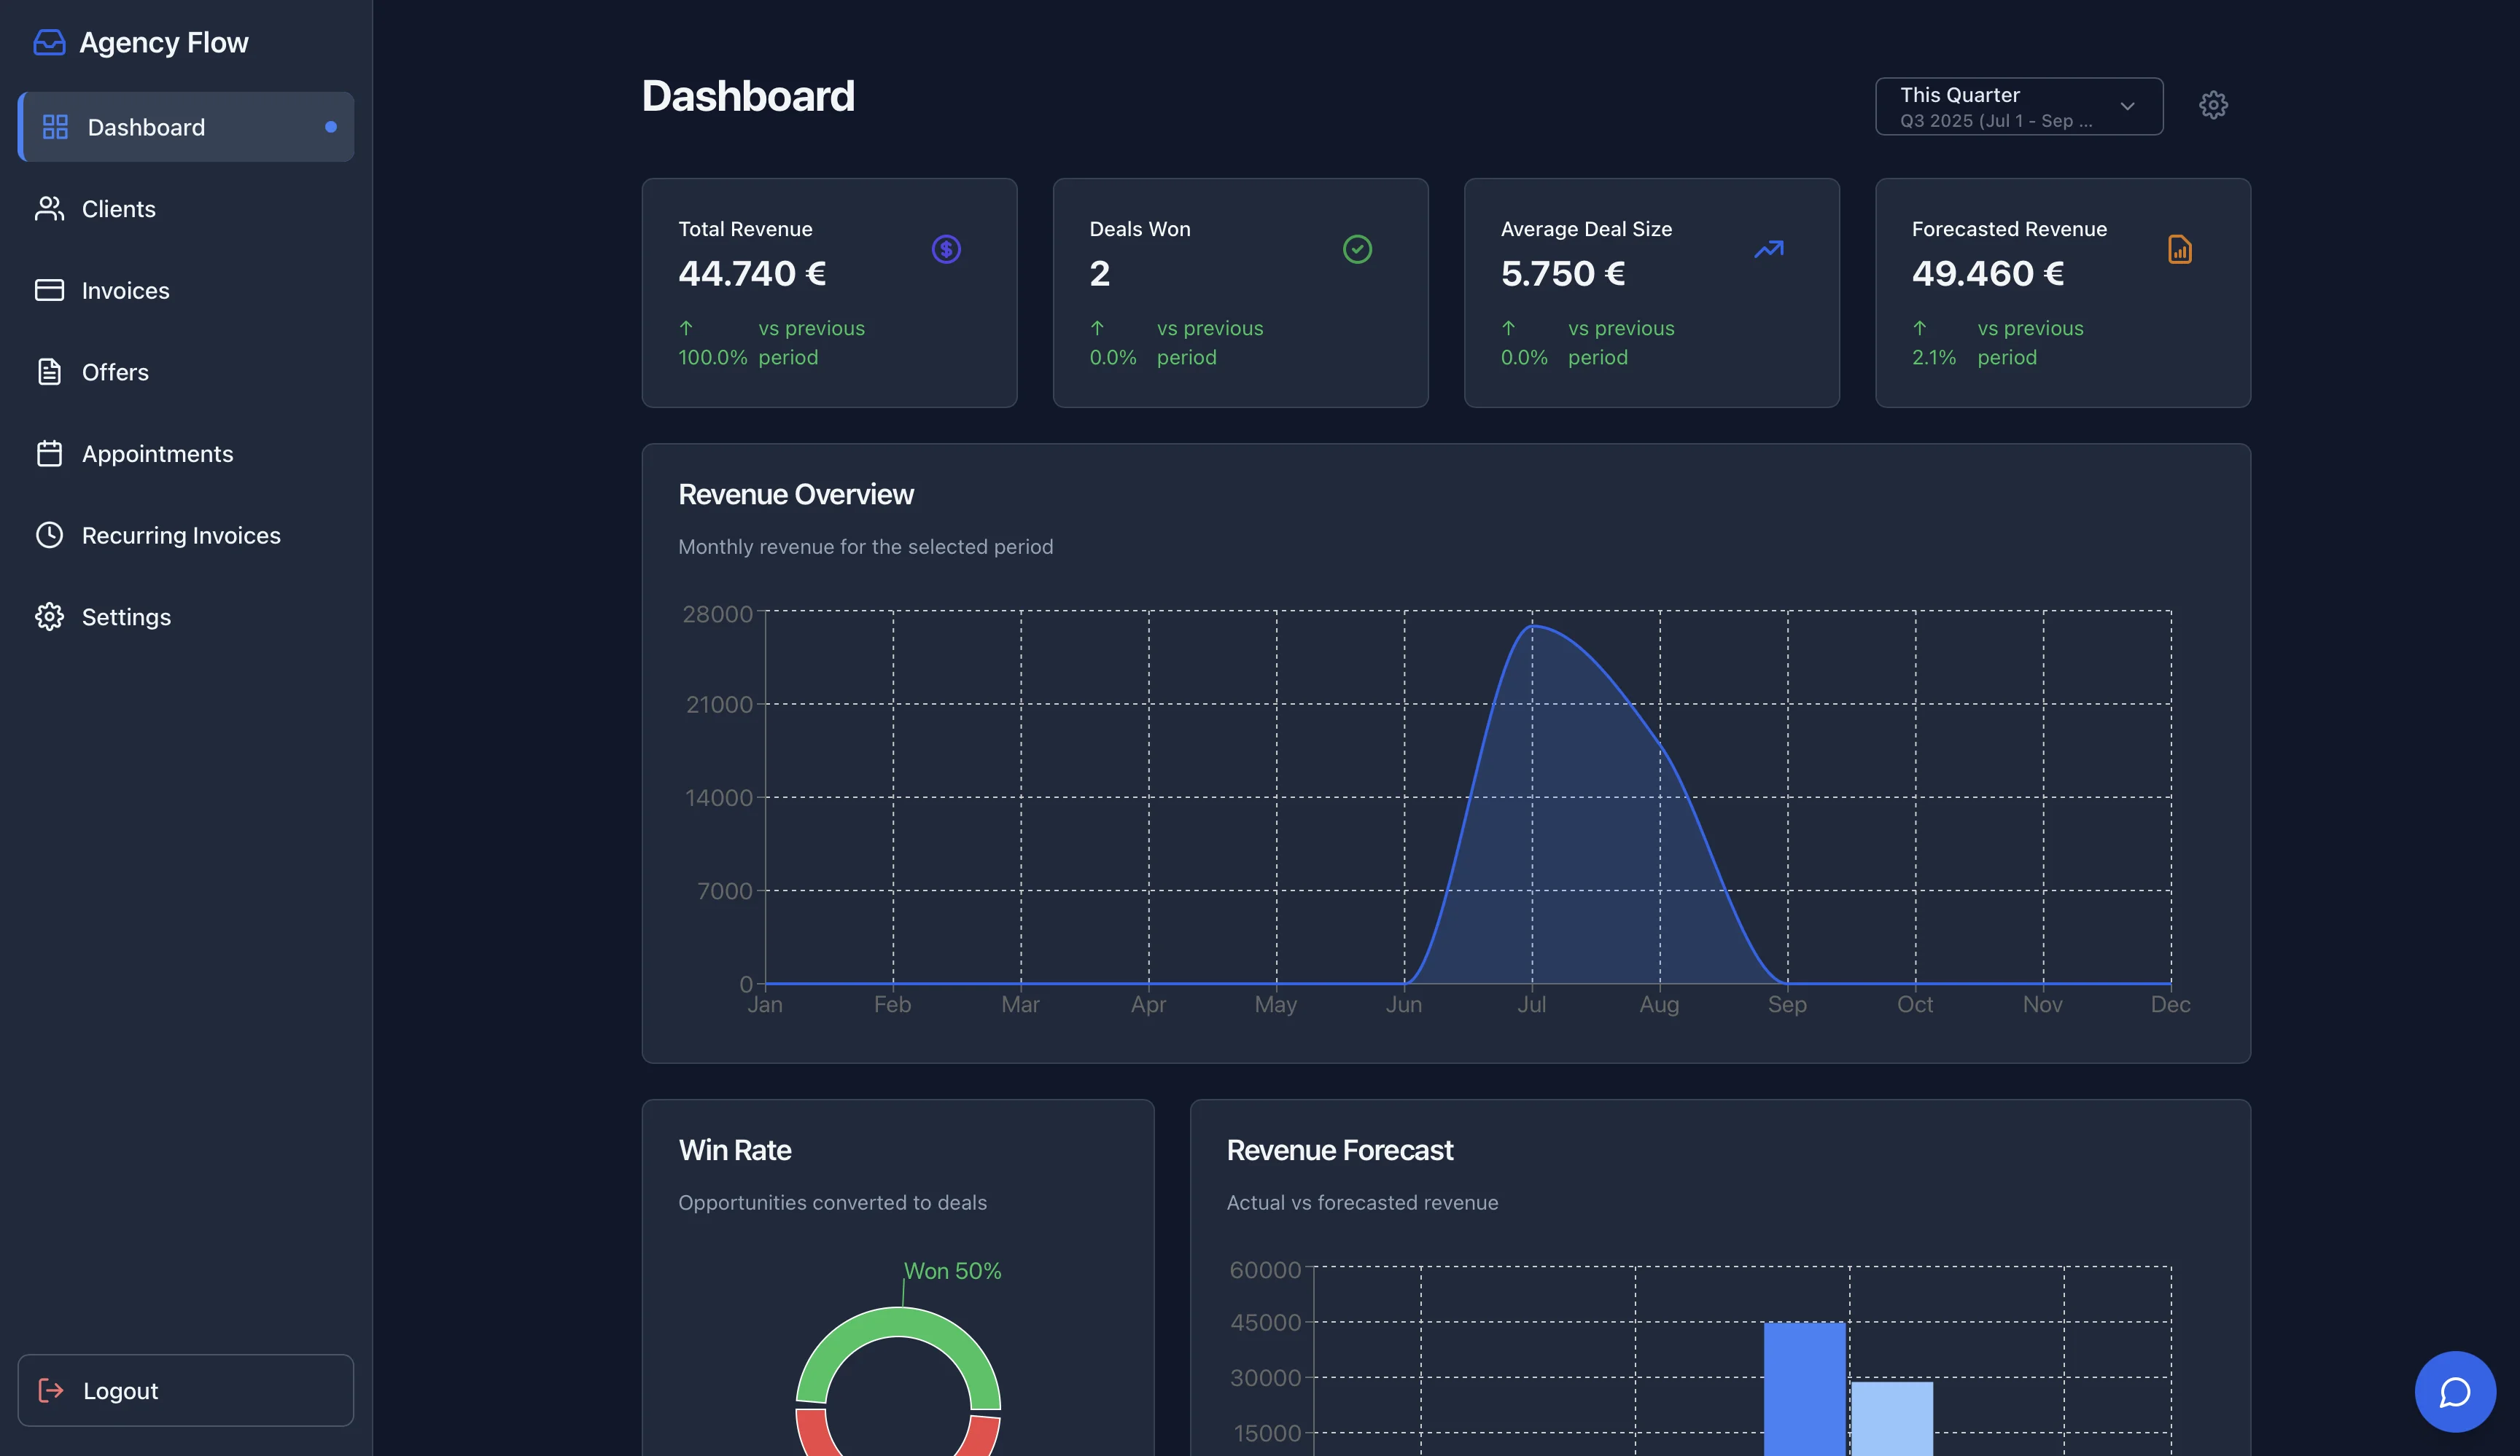
Task: Open the dashboard settings gear icon
Action: [x=2213, y=105]
